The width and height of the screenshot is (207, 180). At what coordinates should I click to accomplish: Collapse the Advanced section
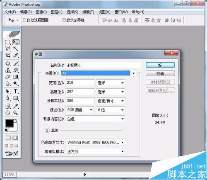pyautogui.click(x=47, y=131)
